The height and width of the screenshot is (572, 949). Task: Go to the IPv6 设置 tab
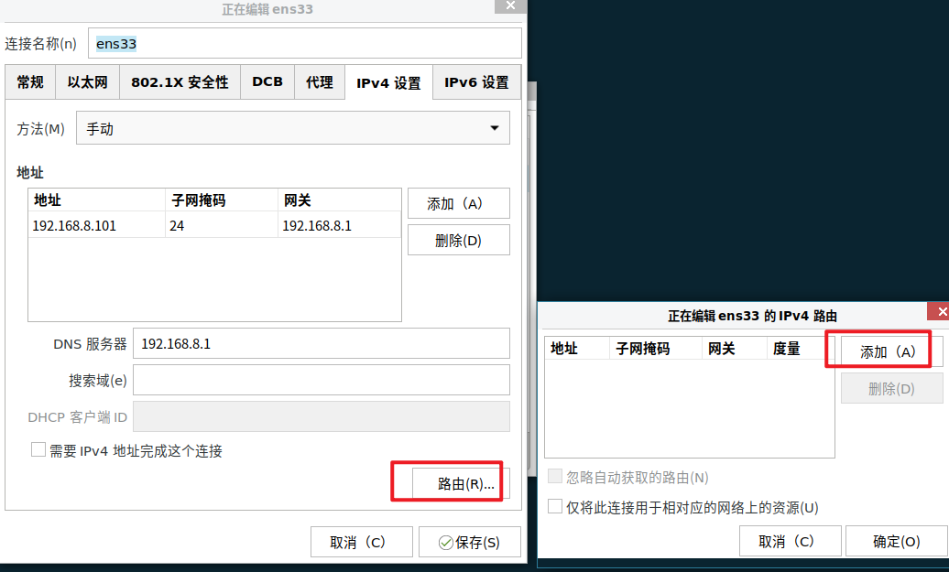[x=476, y=82]
